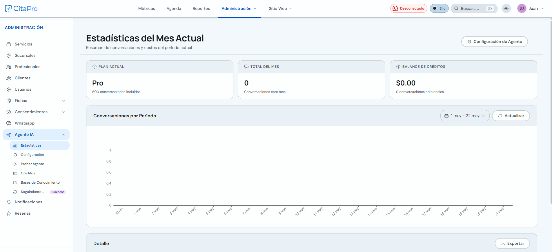Open Fichas sidebar item
Viewport: 552px width, 252px height.
pyautogui.click(x=36, y=101)
